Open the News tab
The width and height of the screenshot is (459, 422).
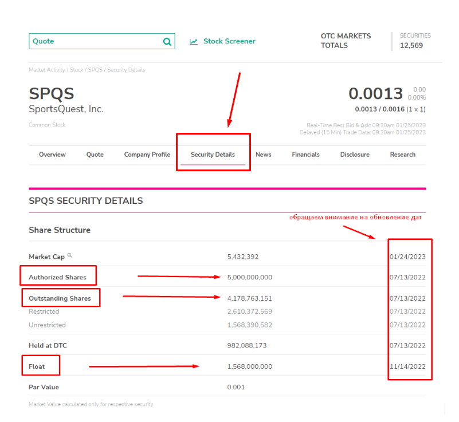(264, 155)
